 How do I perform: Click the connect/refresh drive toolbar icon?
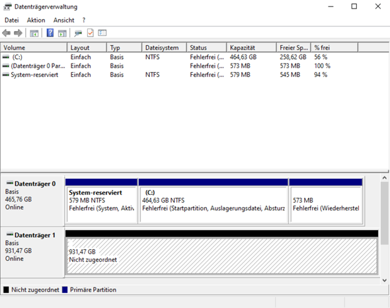[x=78, y=33]
